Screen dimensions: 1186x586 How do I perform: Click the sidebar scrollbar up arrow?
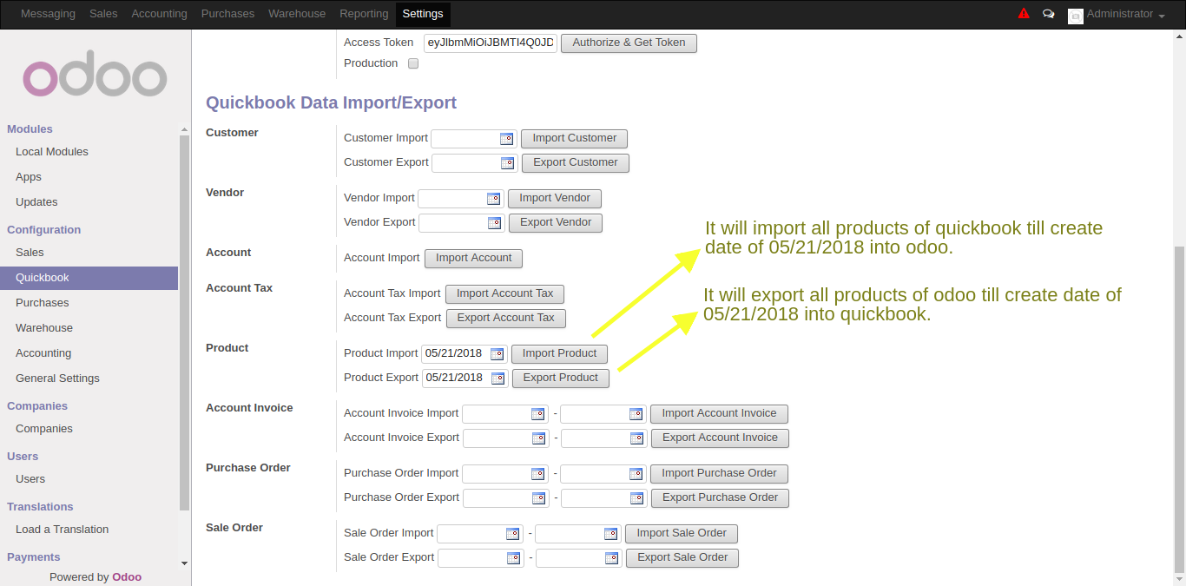[184, 128]
